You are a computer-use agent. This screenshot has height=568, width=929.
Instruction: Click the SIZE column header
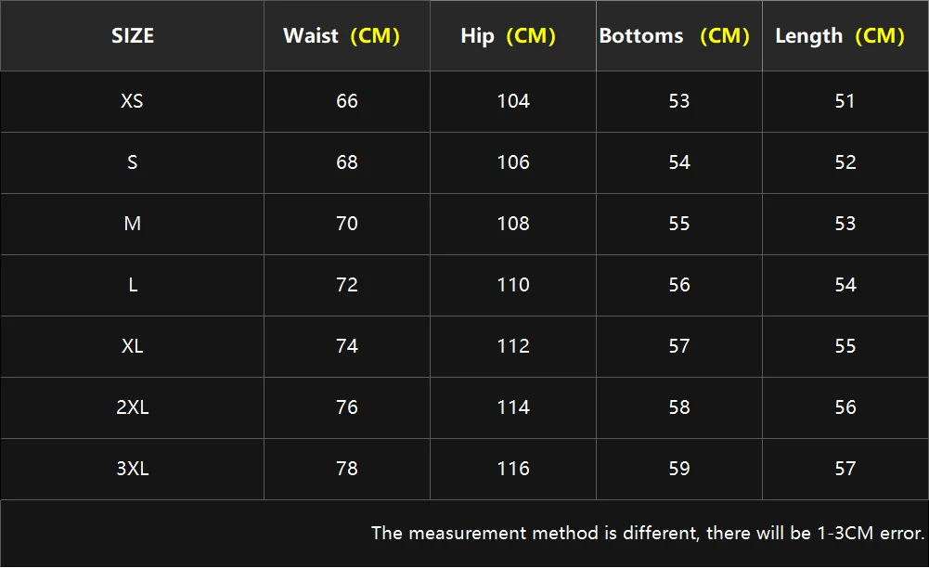133,36
